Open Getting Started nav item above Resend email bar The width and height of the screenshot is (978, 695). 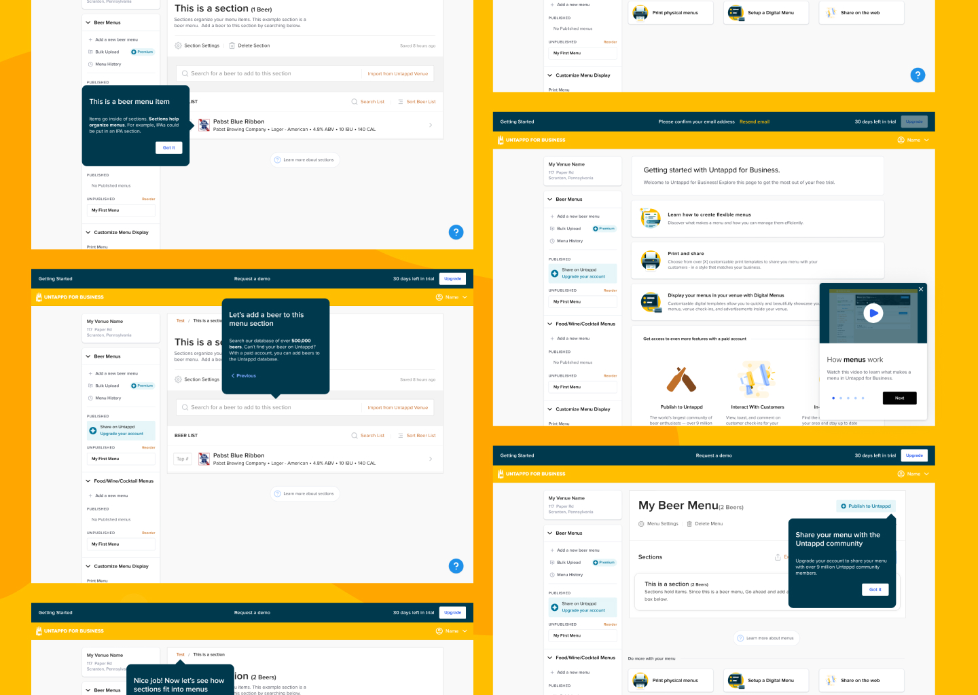(517, 122)
